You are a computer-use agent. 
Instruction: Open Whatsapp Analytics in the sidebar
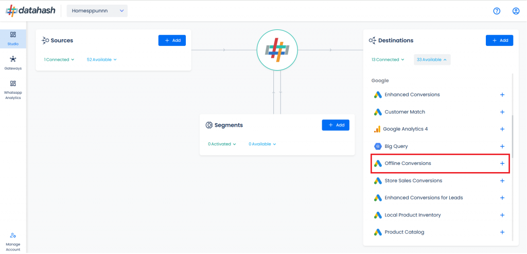[x=13, y=90]
